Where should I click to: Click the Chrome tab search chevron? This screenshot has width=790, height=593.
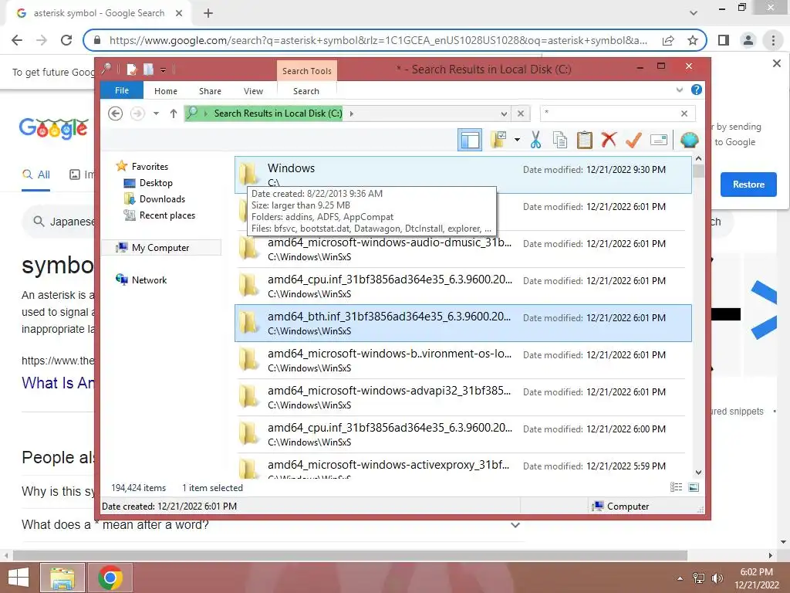[x=694, y=13]
